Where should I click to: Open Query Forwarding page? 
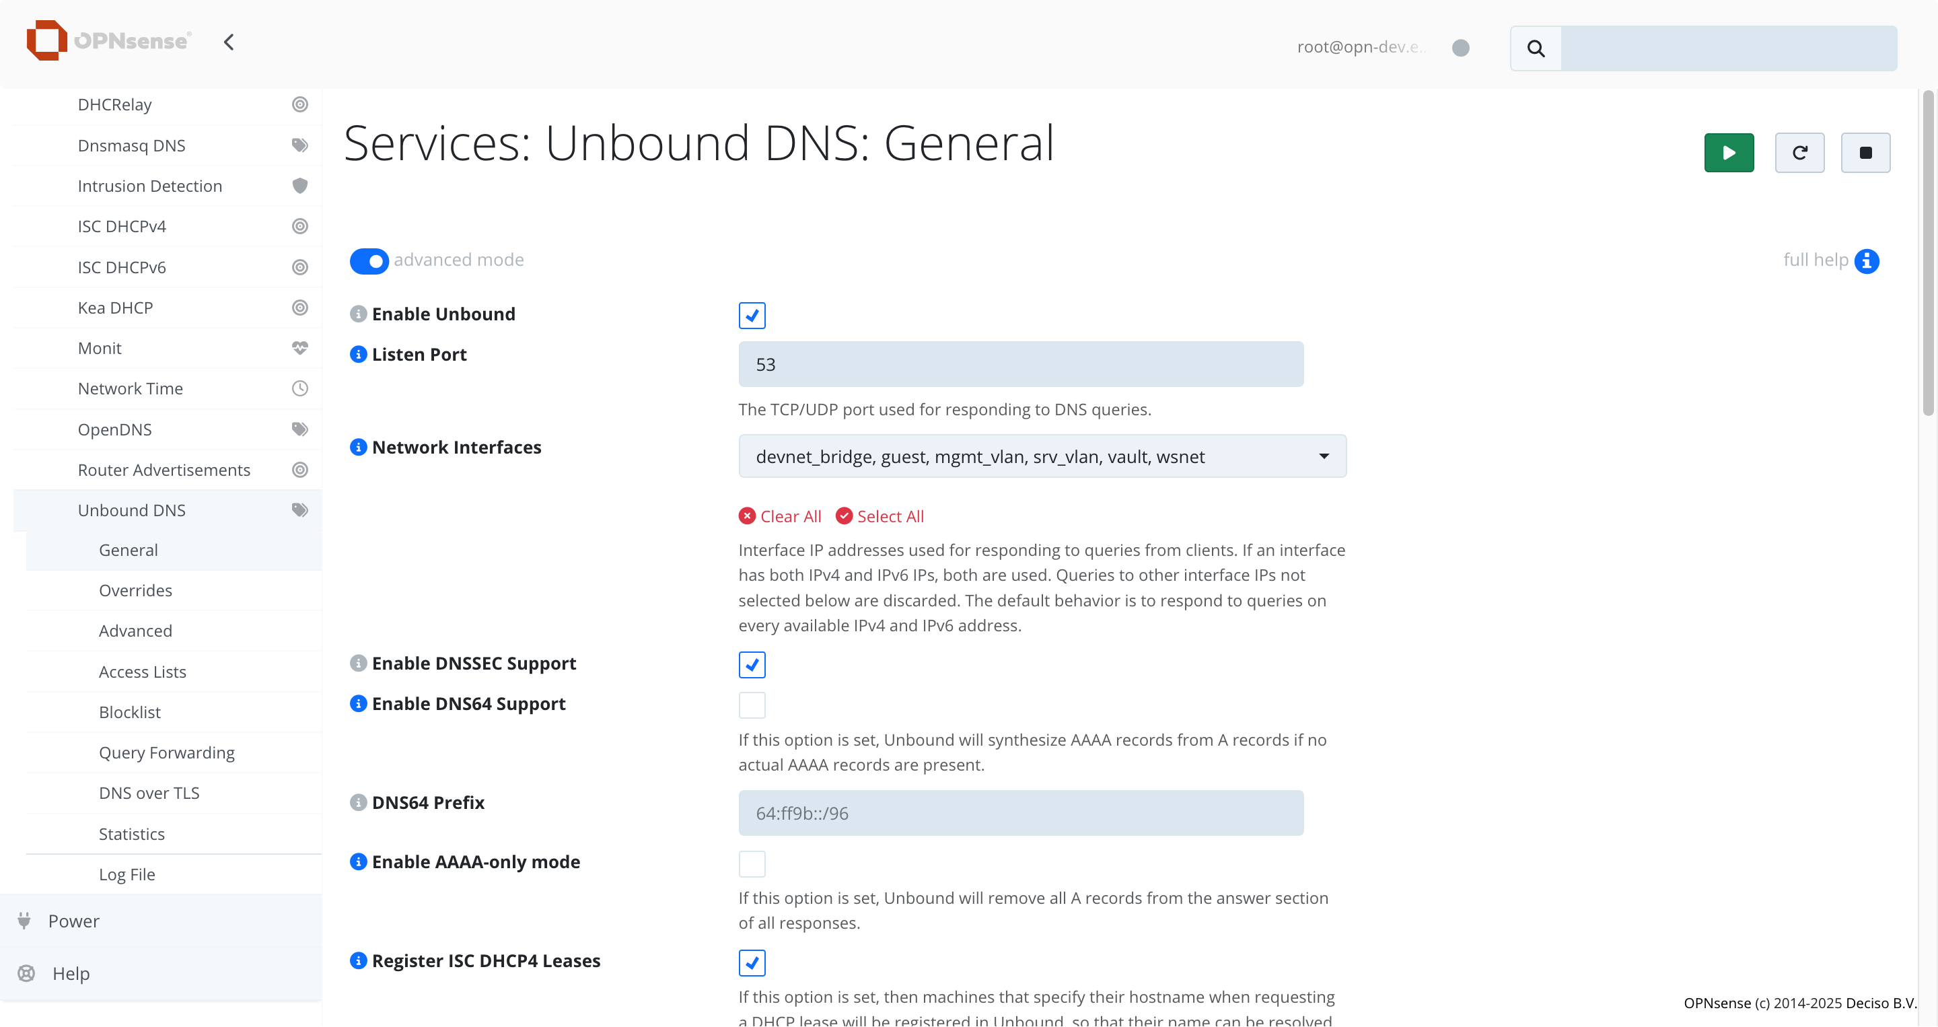(166, 752)
